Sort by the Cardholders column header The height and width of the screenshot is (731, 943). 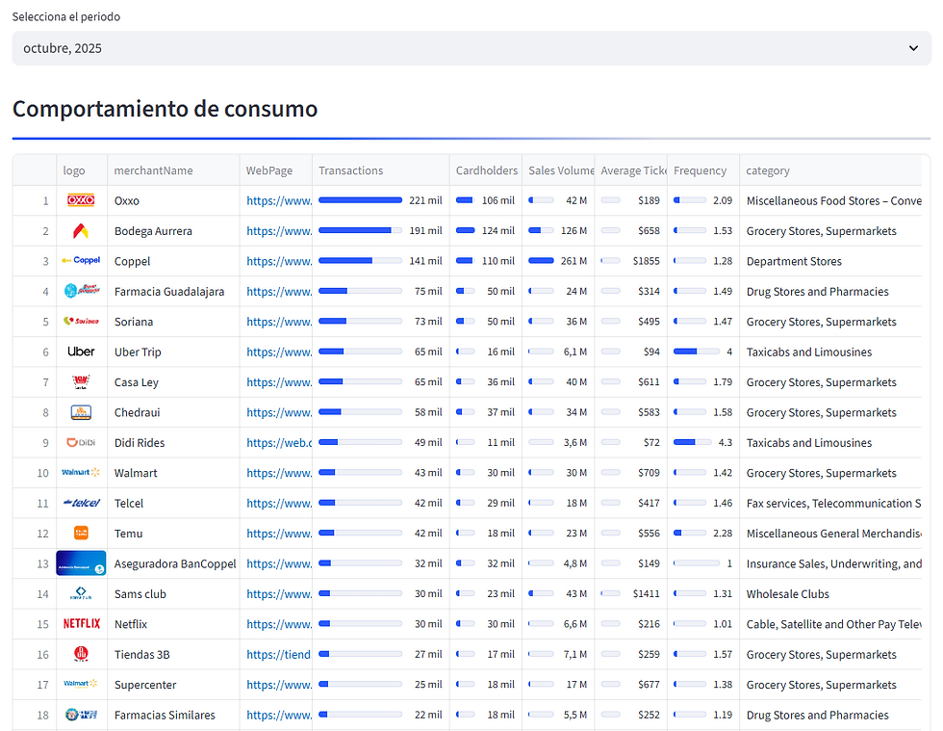486,170
